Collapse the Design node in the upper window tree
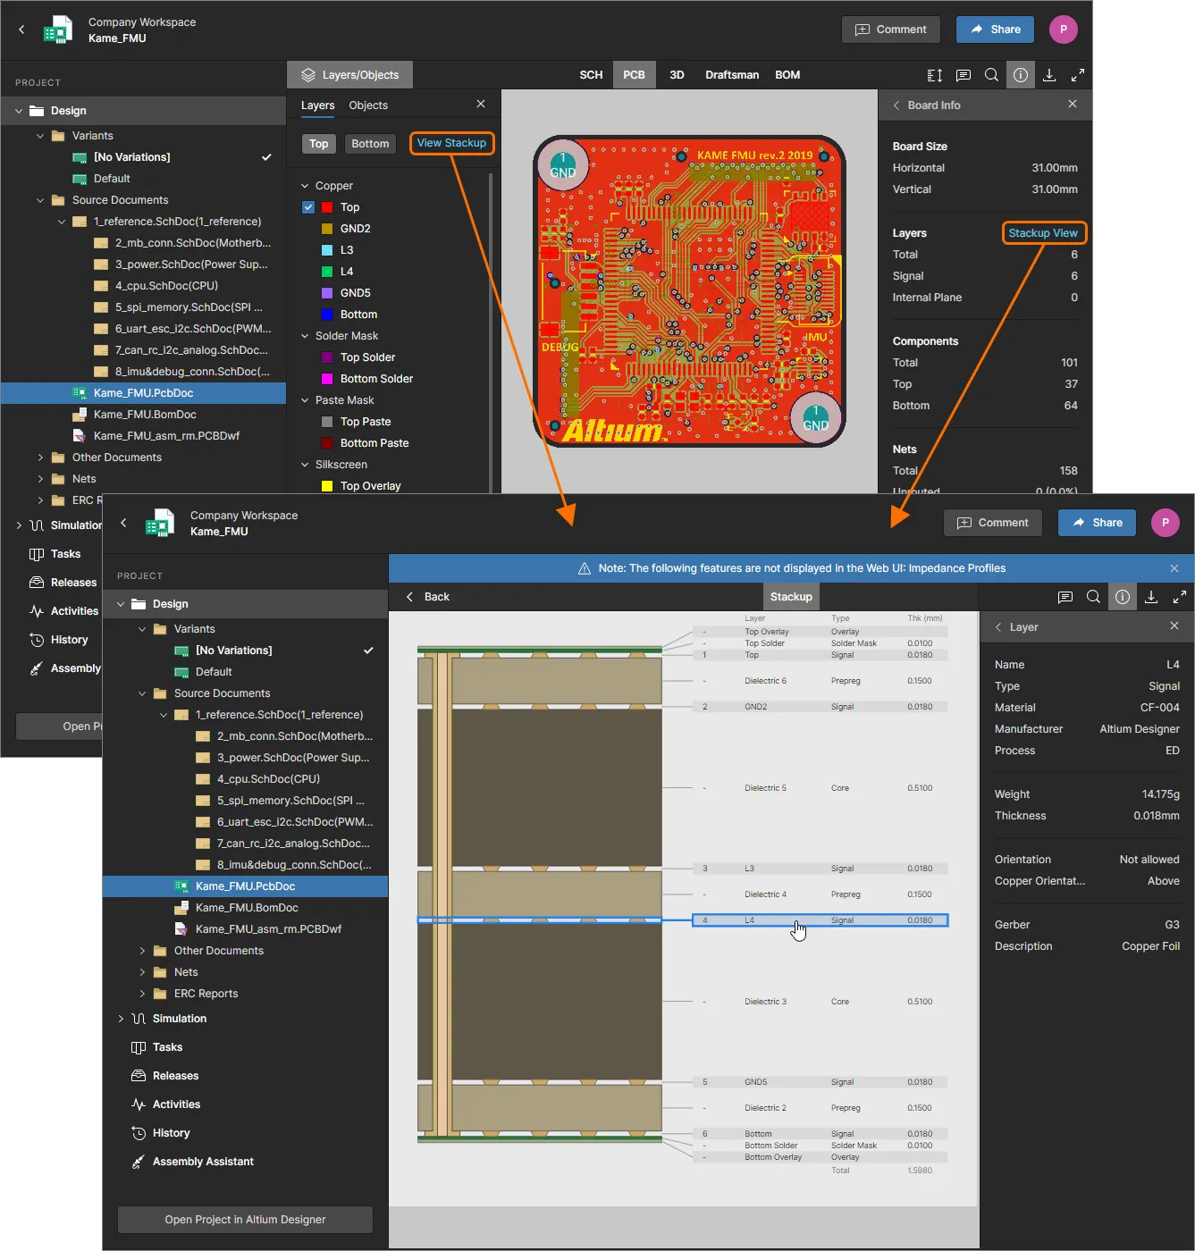This screenshot has height=1251, width=1195. coord(19,111)
